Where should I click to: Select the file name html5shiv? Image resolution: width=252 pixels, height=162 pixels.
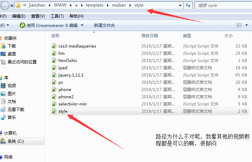(68, 61)
